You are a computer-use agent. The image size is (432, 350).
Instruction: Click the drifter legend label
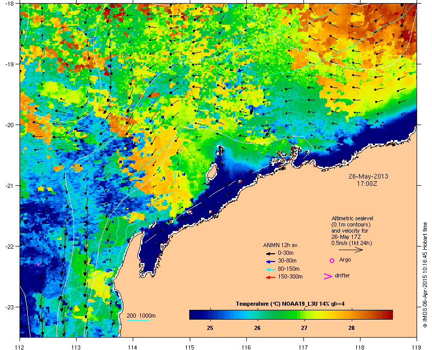(342, 275)
